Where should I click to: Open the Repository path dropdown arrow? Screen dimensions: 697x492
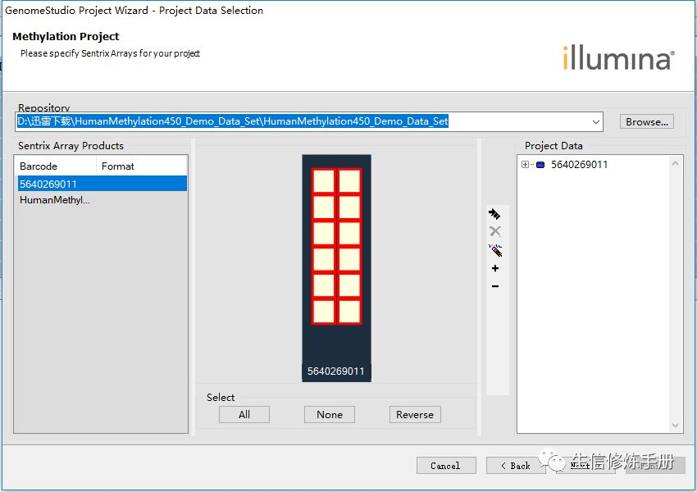tap(595, 122)
